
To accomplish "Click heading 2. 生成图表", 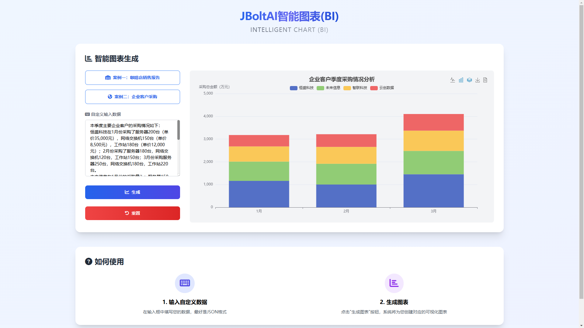I will pos(394,302).
